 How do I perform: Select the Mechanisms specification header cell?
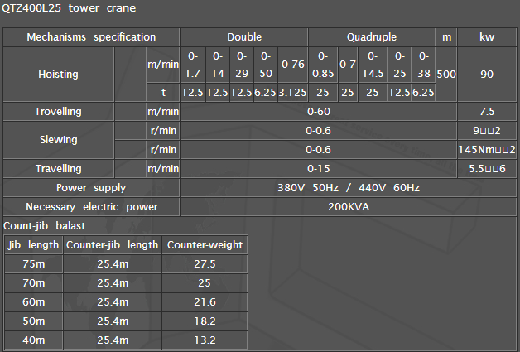91,37
